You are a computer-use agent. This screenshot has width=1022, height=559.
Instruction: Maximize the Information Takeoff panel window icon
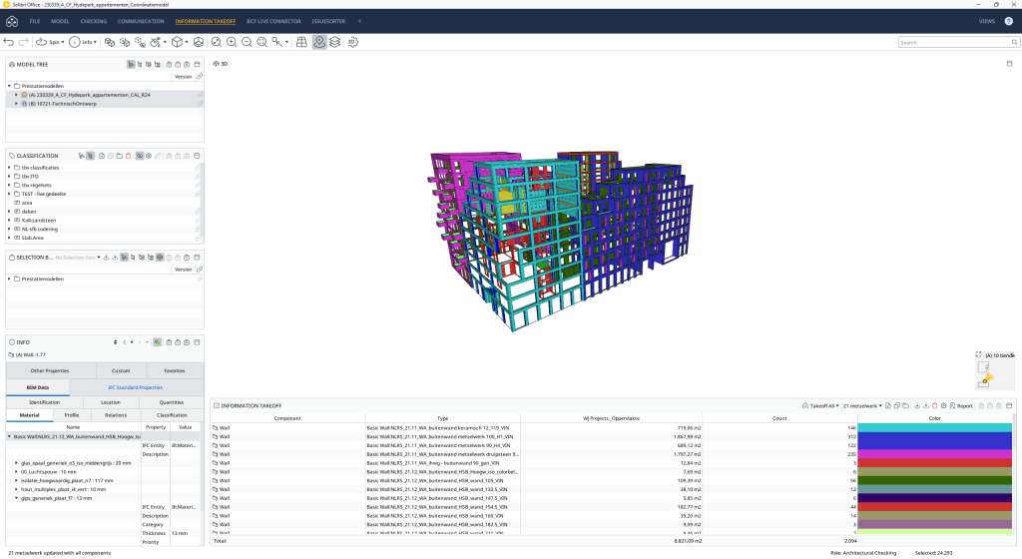click(1009, 406)
